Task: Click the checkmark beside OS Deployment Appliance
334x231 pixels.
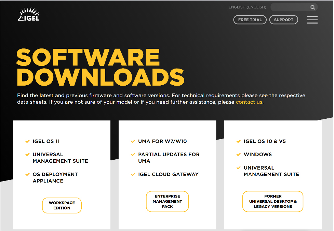Action: click(27, 174)
